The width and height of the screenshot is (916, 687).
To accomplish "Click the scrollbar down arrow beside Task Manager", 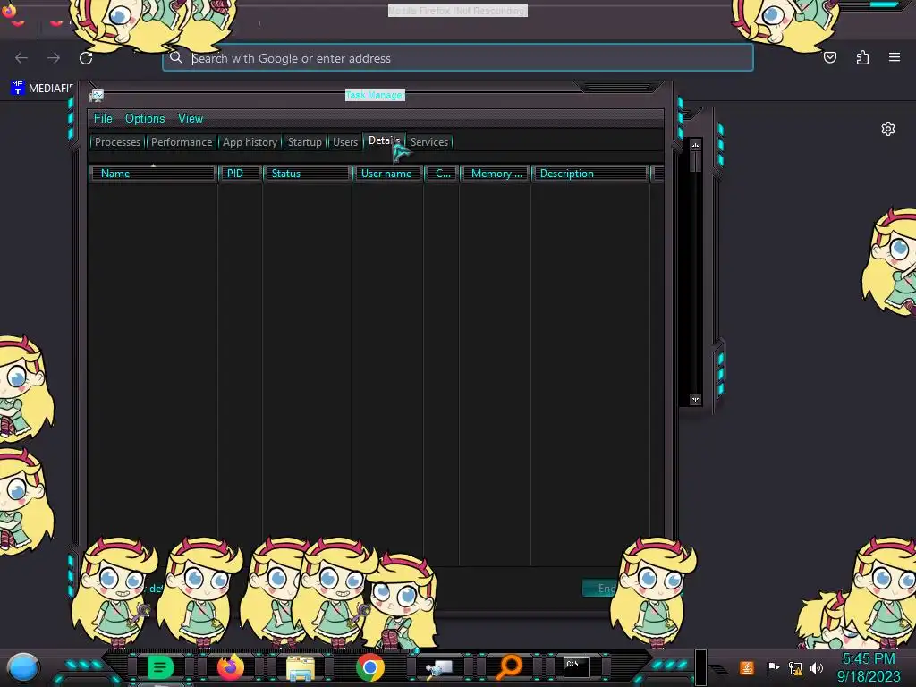I will point(695,400).
